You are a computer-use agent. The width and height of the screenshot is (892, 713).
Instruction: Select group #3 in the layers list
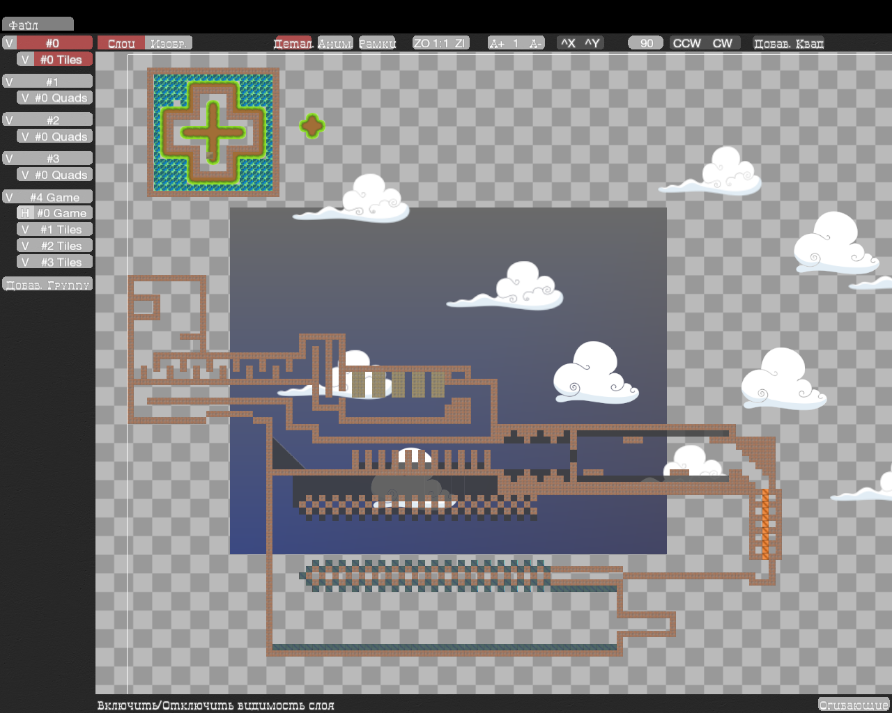click(x=54, y=158)
